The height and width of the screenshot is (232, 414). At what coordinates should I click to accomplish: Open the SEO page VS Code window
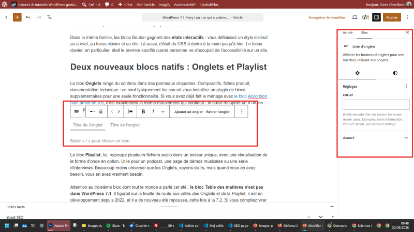click(238, 225)
